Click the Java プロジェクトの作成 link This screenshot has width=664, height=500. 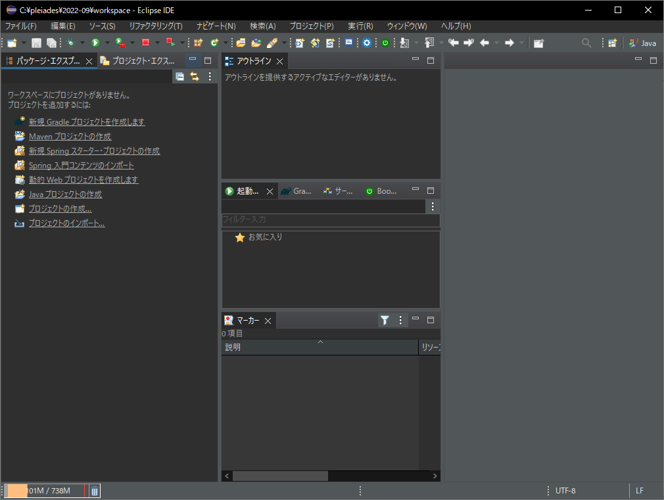coord(65,194)
